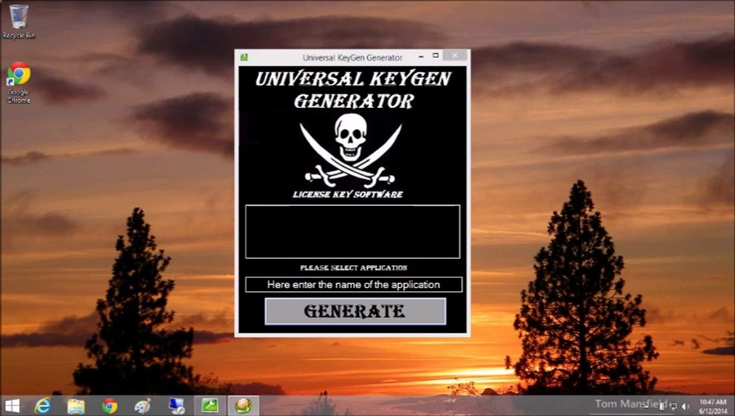Open the Windows Start button
The image size is (735, 416).
tap(12, 406)
